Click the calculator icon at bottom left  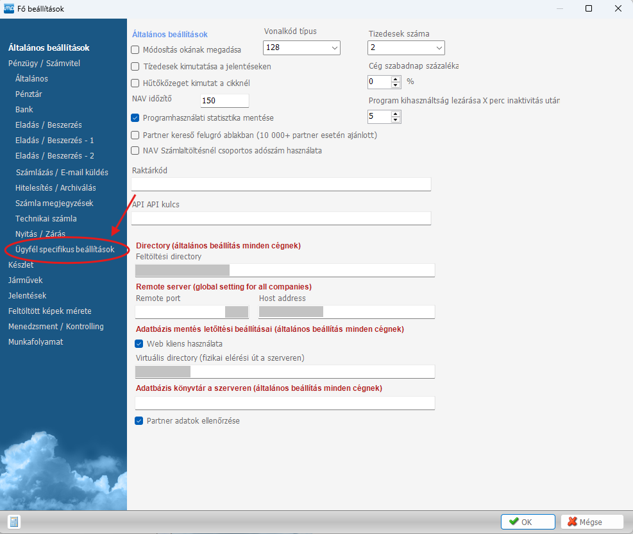(x=14, y=521)
